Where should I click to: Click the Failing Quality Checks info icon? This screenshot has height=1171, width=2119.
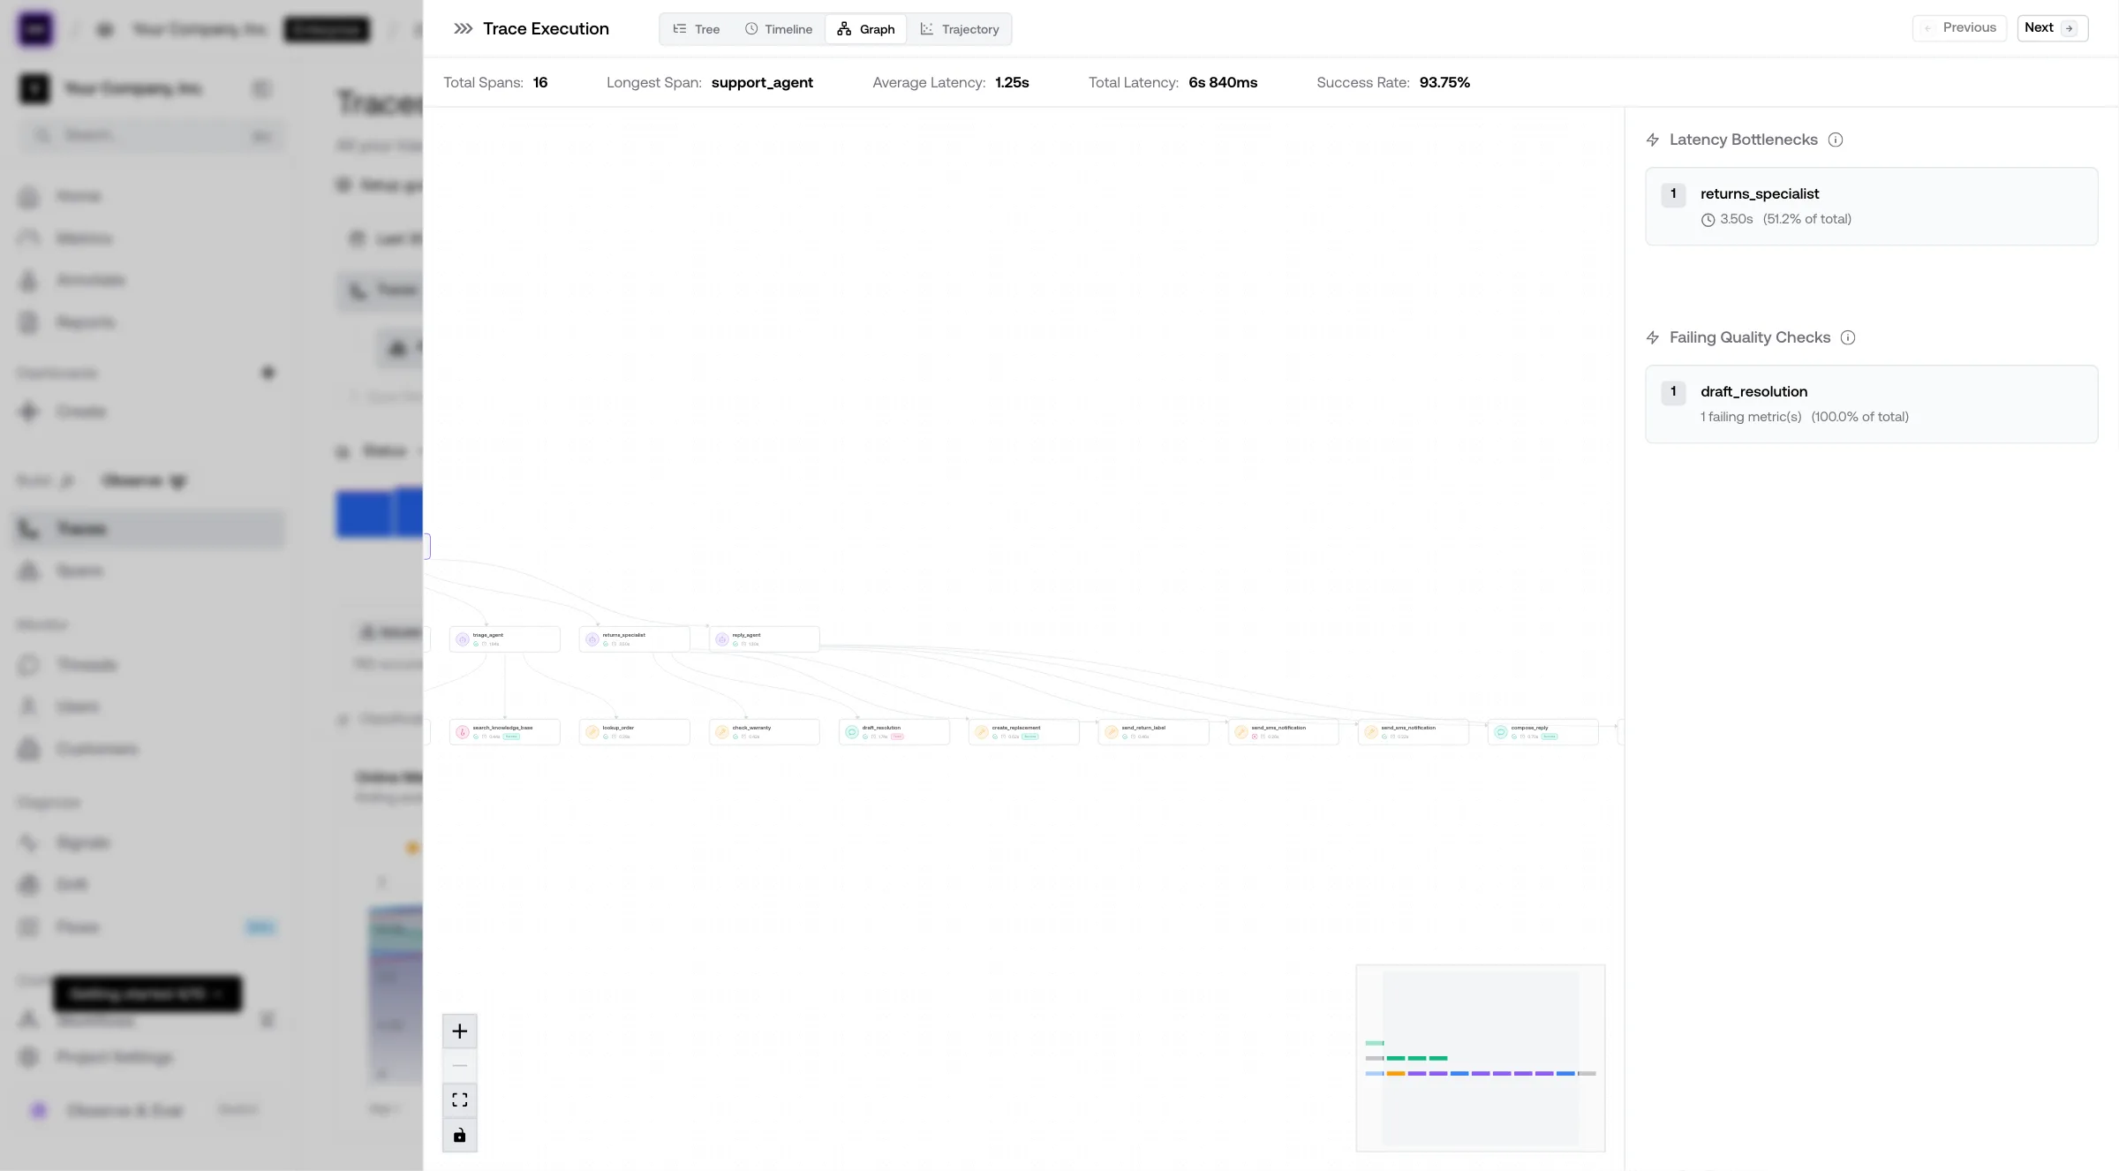(1848, 337)
